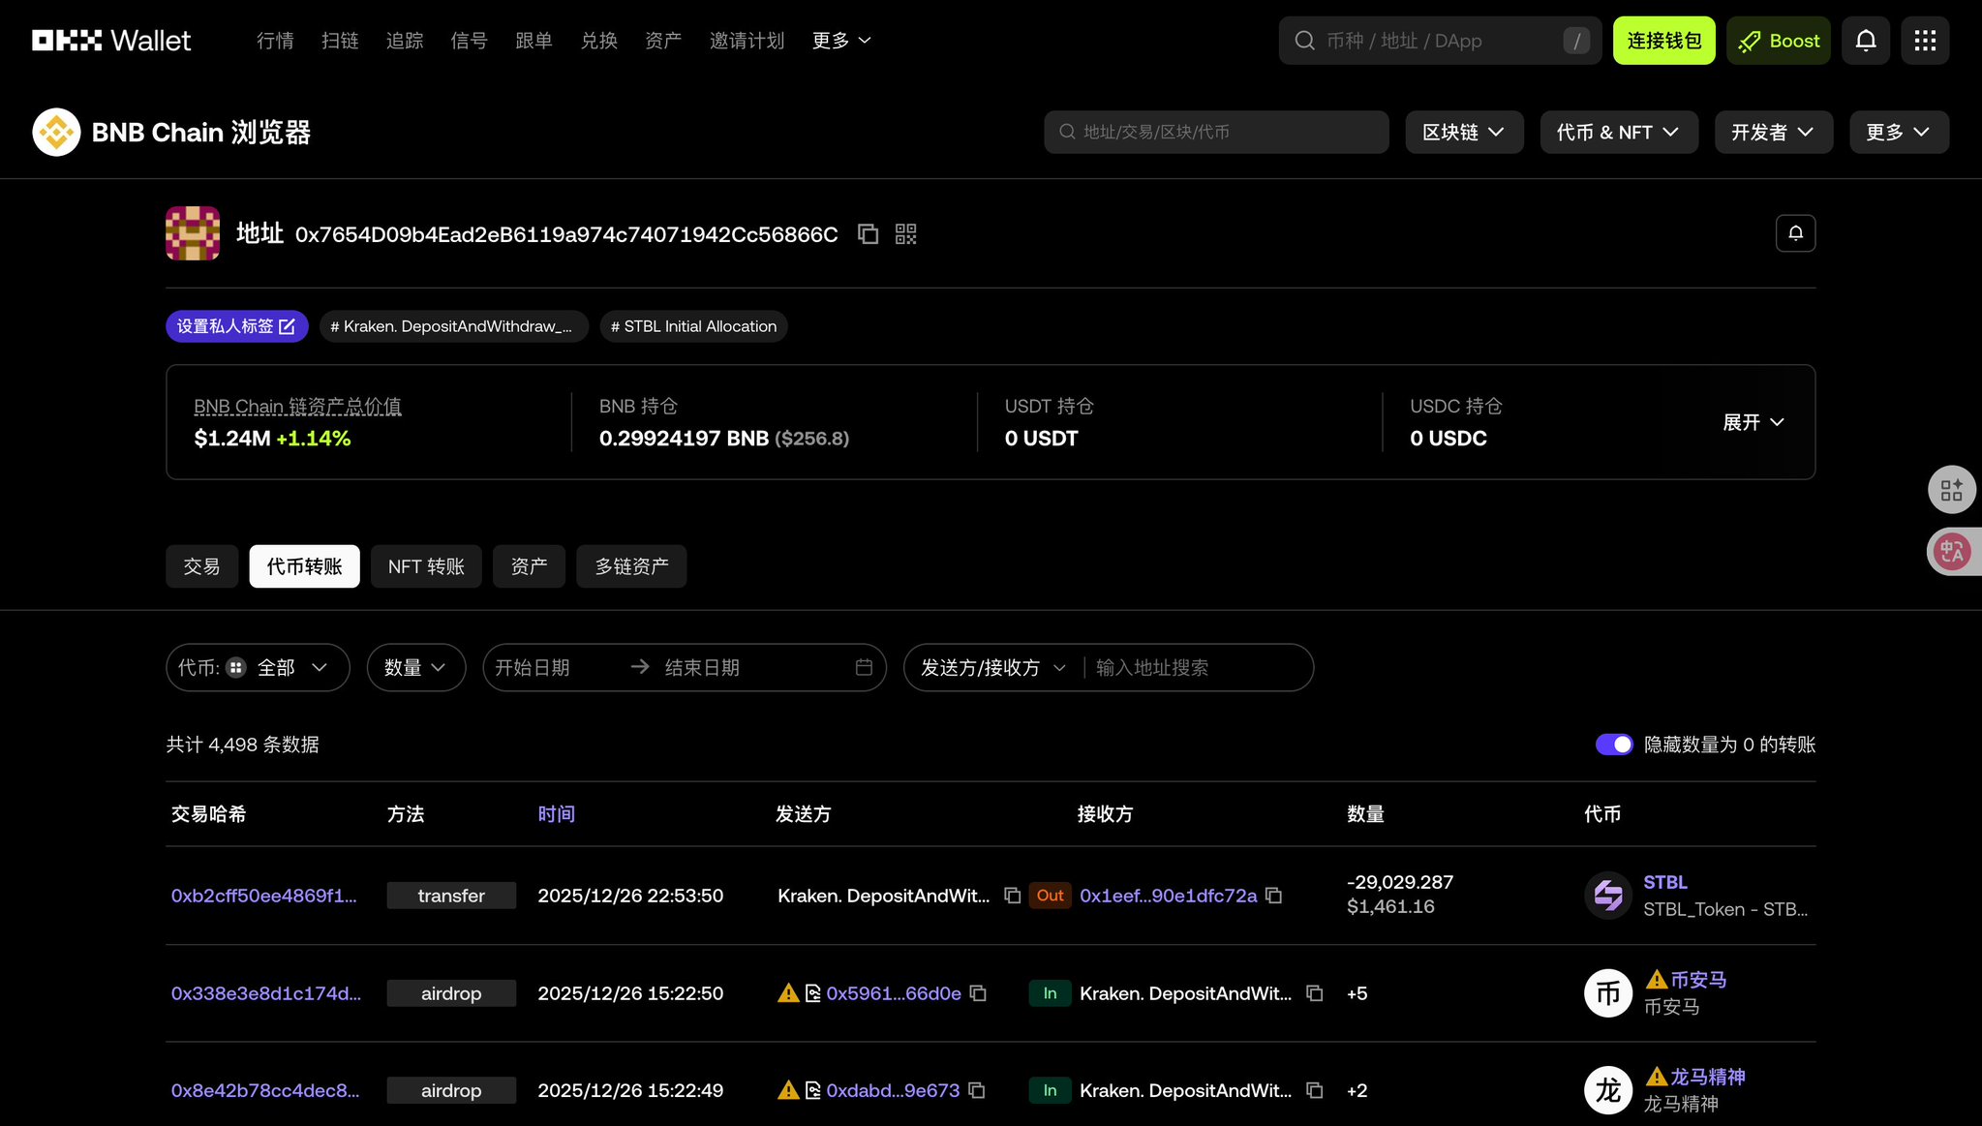Open the apps grid menu icon

(x=1925, y=41)
